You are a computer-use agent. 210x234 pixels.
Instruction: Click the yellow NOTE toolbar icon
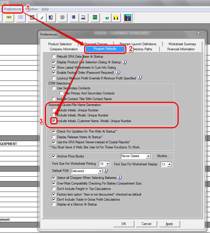click(9, 18)
